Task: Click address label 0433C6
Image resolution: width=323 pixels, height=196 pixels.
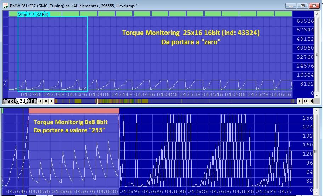Action: pyautogui.click(x=76, y=95)
